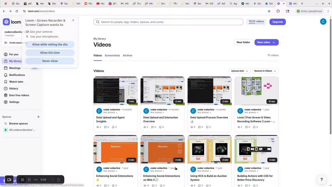The width and height of the screenshot is (332, 187).
Task: View site information icon in address bar
Action: click(x=24, y=11)
